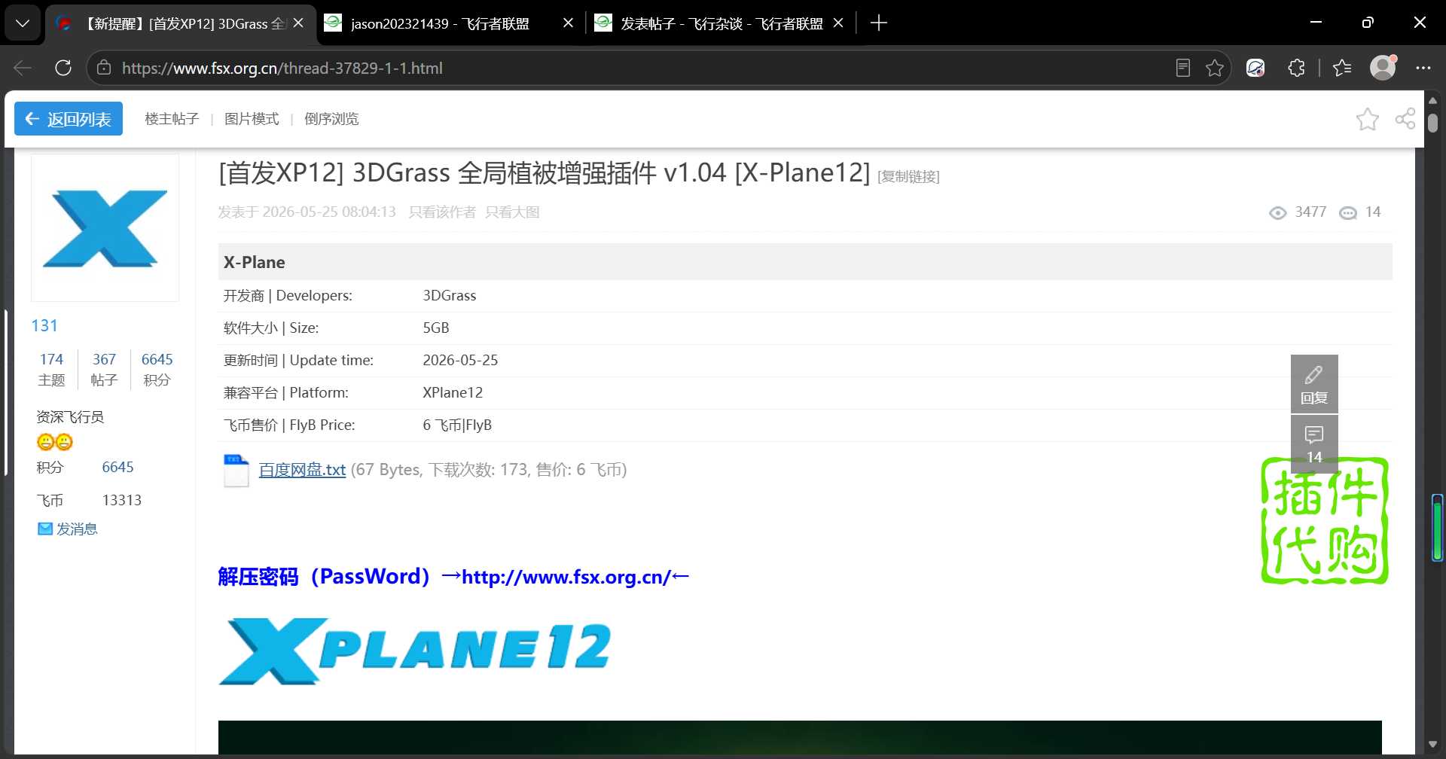Download the 百度网盘.txt attachment
Screen dimensions: 1446x759
point(302,470)
